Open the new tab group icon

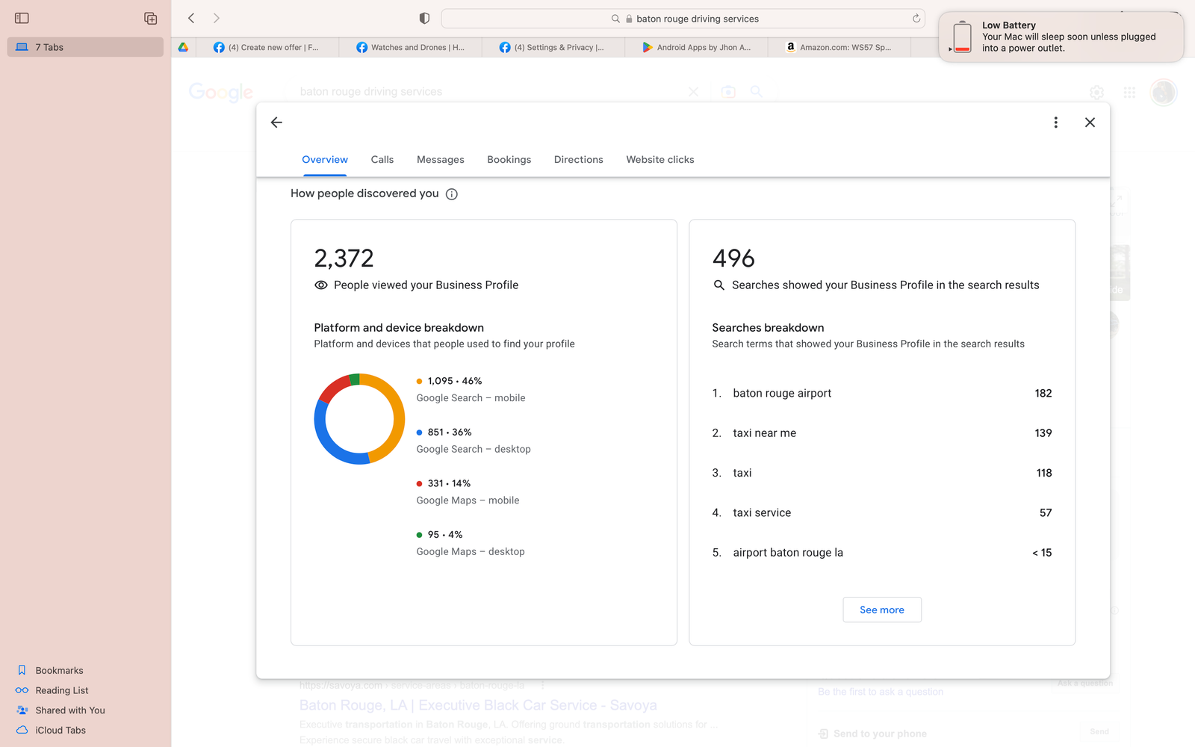(x=150, y=18)
